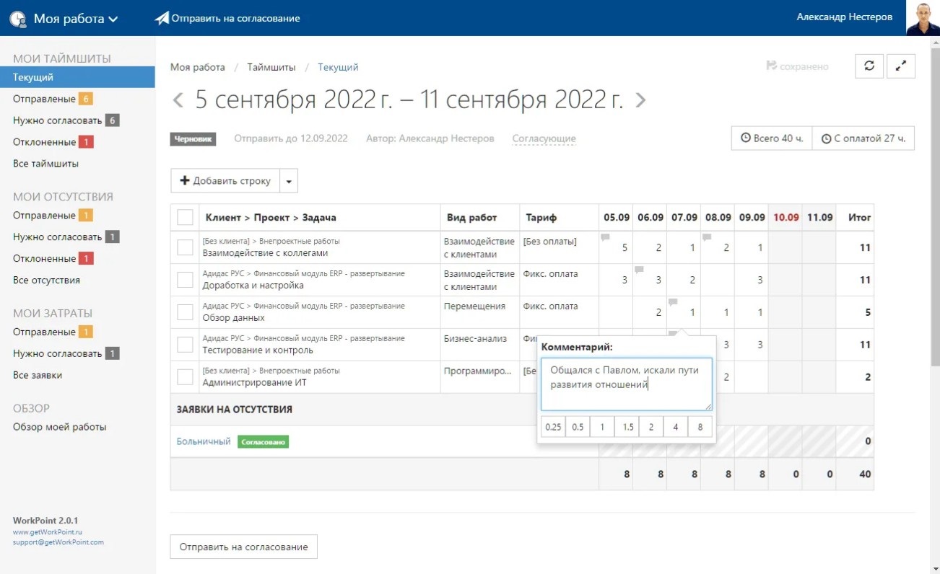Open Отклоненные timesheets in sidebar
The height and width of the screenshot is (574, 940).
[x=44, y=142]
